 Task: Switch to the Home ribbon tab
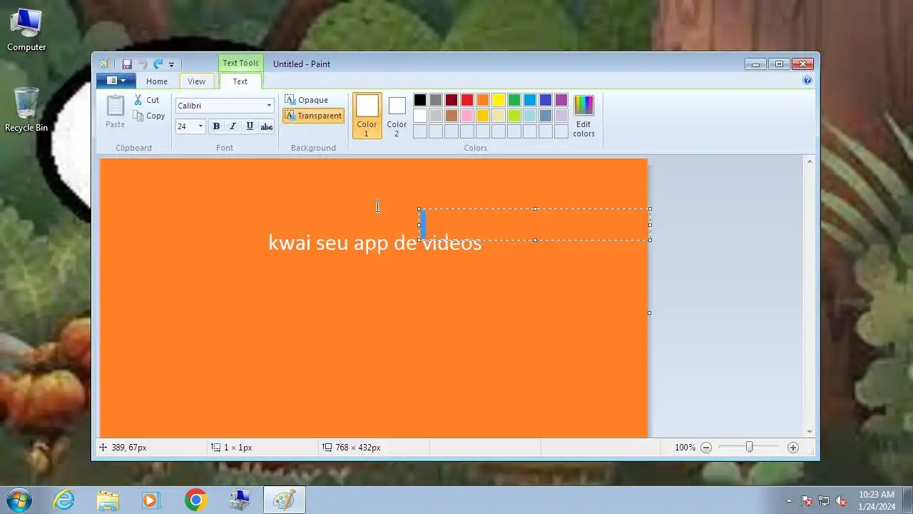157,81
